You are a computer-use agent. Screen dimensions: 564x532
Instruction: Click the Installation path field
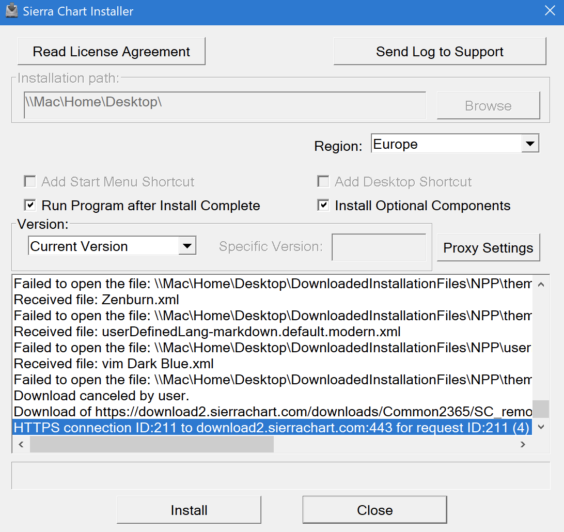point(225,105)
